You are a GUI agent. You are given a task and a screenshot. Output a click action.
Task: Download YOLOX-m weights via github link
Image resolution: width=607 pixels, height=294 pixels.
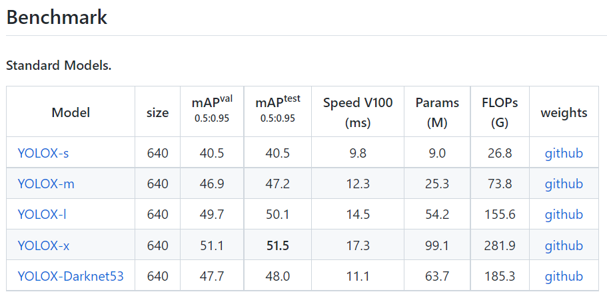point(564,184)
